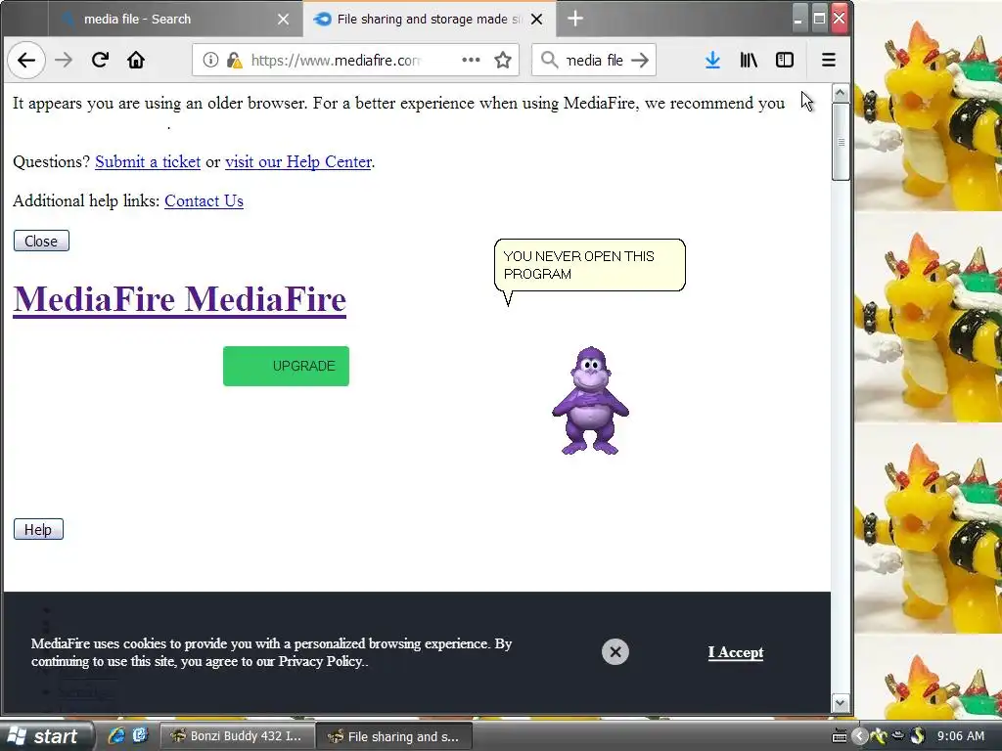This screenshot has width=1002, height=751.
Task: Reload the page with the refresh icon
Action: click(x=100, y=60)
